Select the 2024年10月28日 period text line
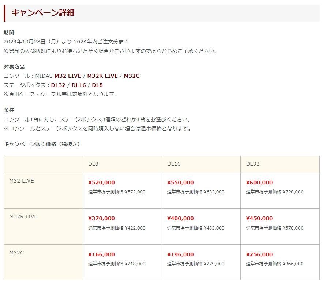Screen dimensions: 322x284 (x=66, y=42)
